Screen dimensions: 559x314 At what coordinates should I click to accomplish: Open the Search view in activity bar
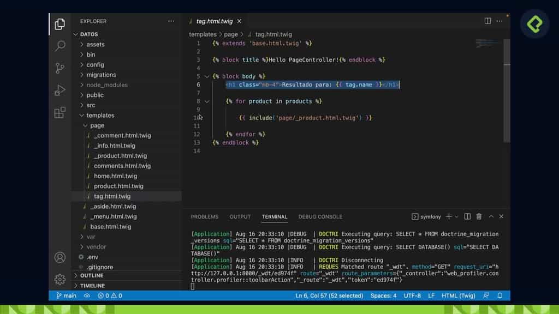coord(60,46)
